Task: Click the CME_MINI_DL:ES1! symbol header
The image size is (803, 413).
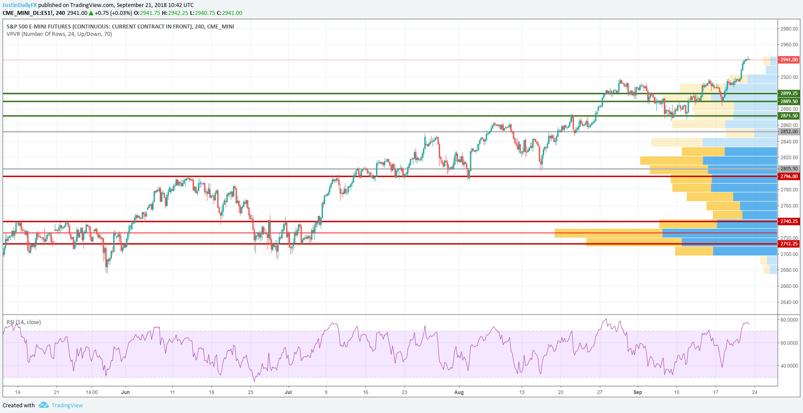Action: [x=28, y=13]
